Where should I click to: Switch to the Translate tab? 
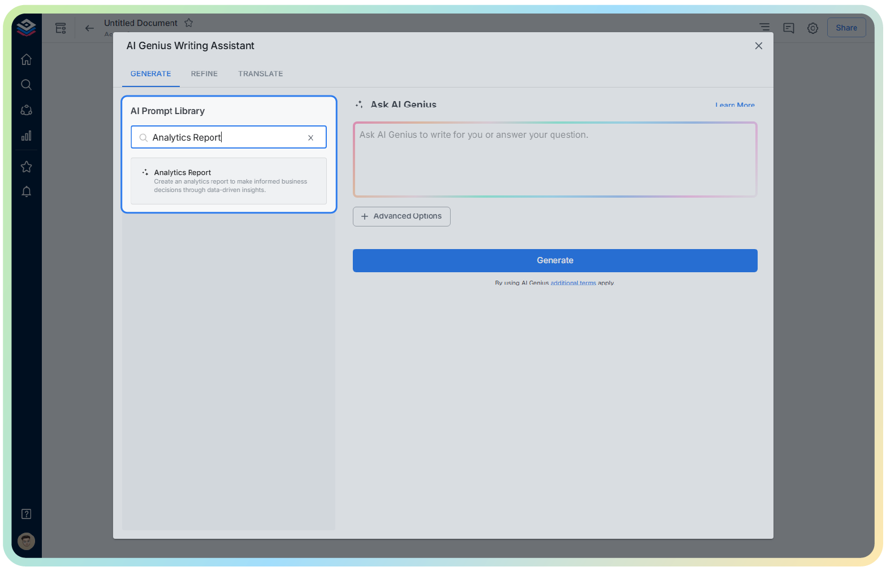point(261,74)
